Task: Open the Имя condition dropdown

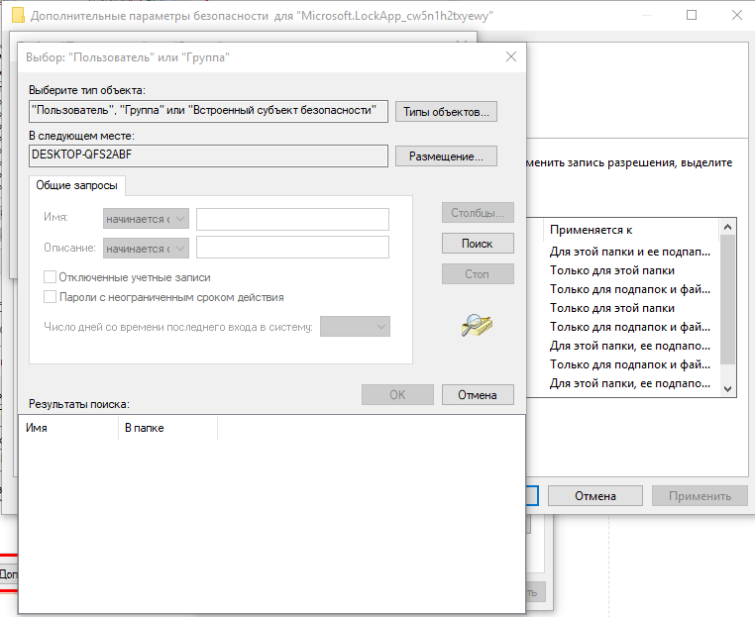Action: 146,219
